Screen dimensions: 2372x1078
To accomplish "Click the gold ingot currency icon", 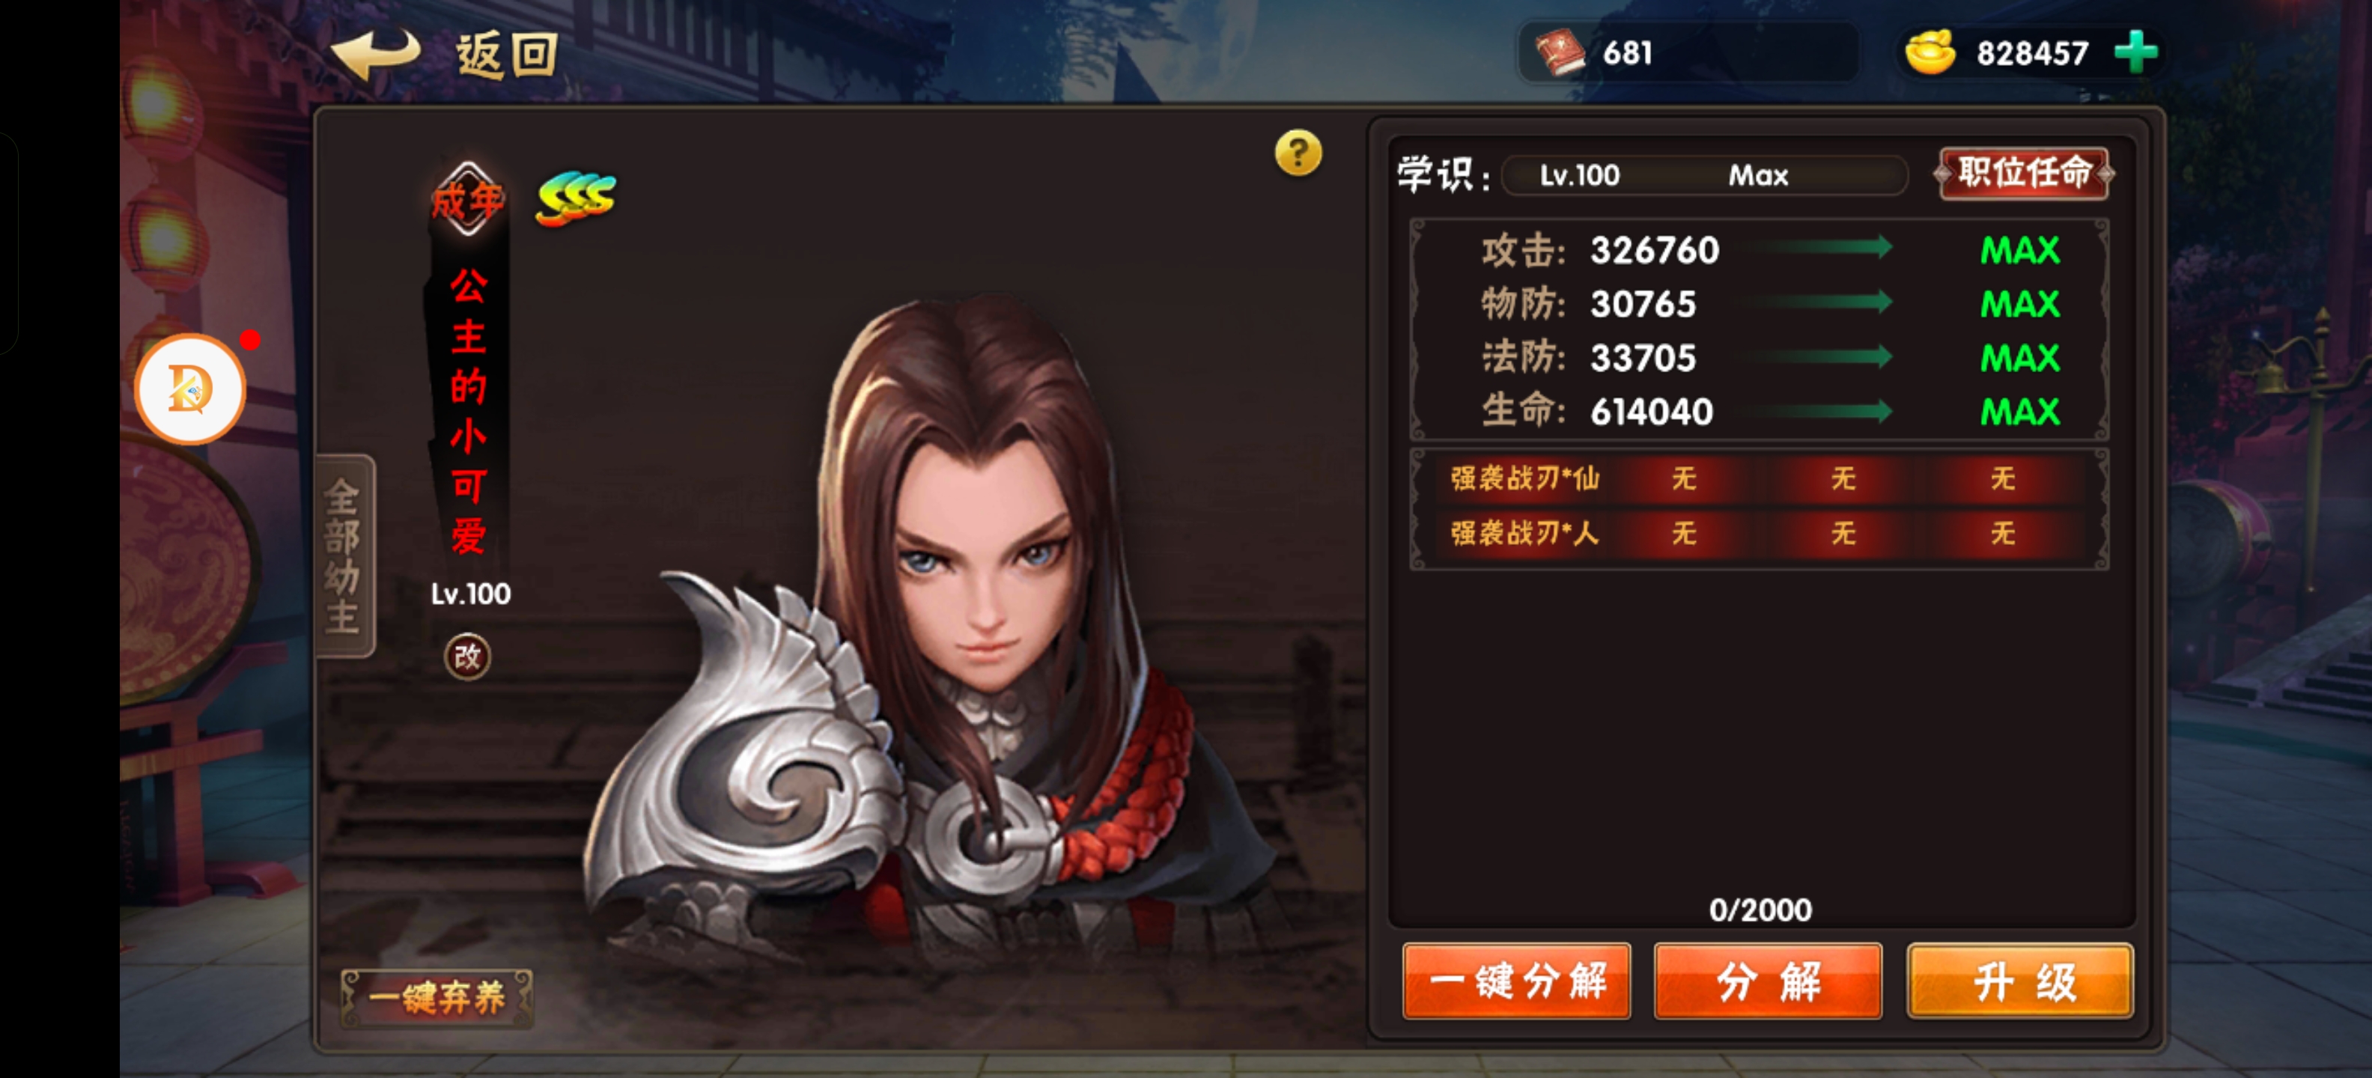I will tap(1931, 52).
